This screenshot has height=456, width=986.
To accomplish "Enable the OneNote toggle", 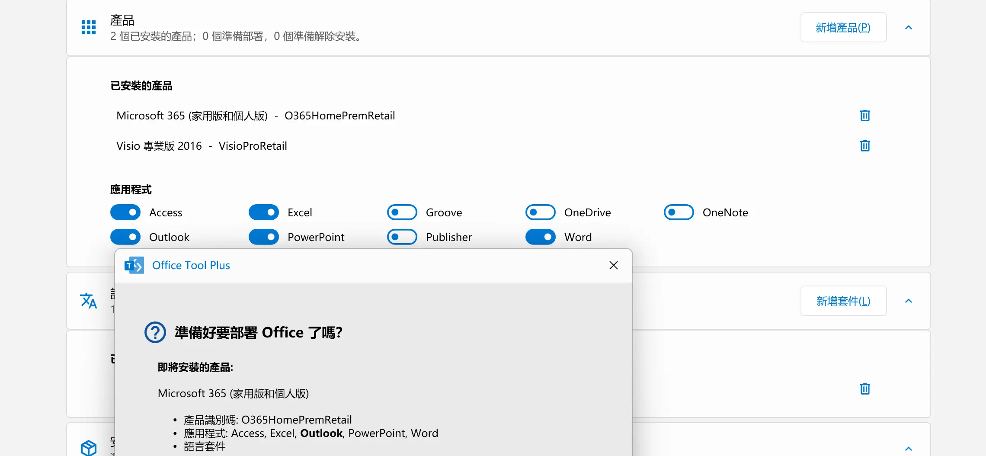I will tap(679, 212).
